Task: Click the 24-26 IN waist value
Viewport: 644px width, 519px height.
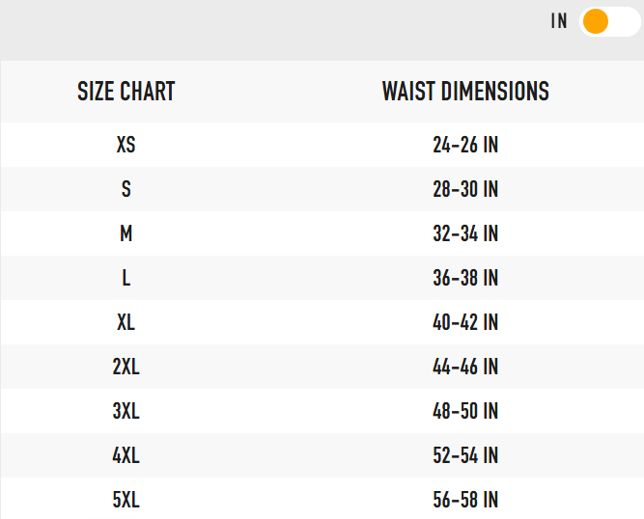Action: pos(465,145)
